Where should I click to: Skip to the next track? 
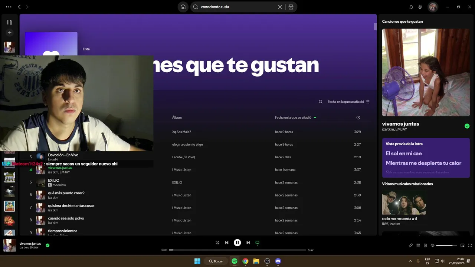click(x=248, y=243)
